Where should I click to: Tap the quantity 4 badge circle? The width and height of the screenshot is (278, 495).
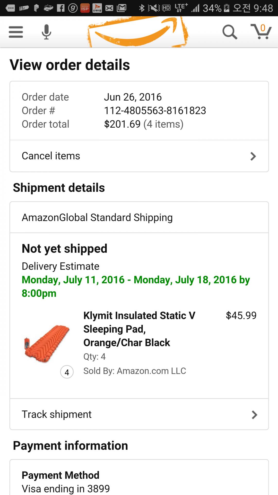67,372
